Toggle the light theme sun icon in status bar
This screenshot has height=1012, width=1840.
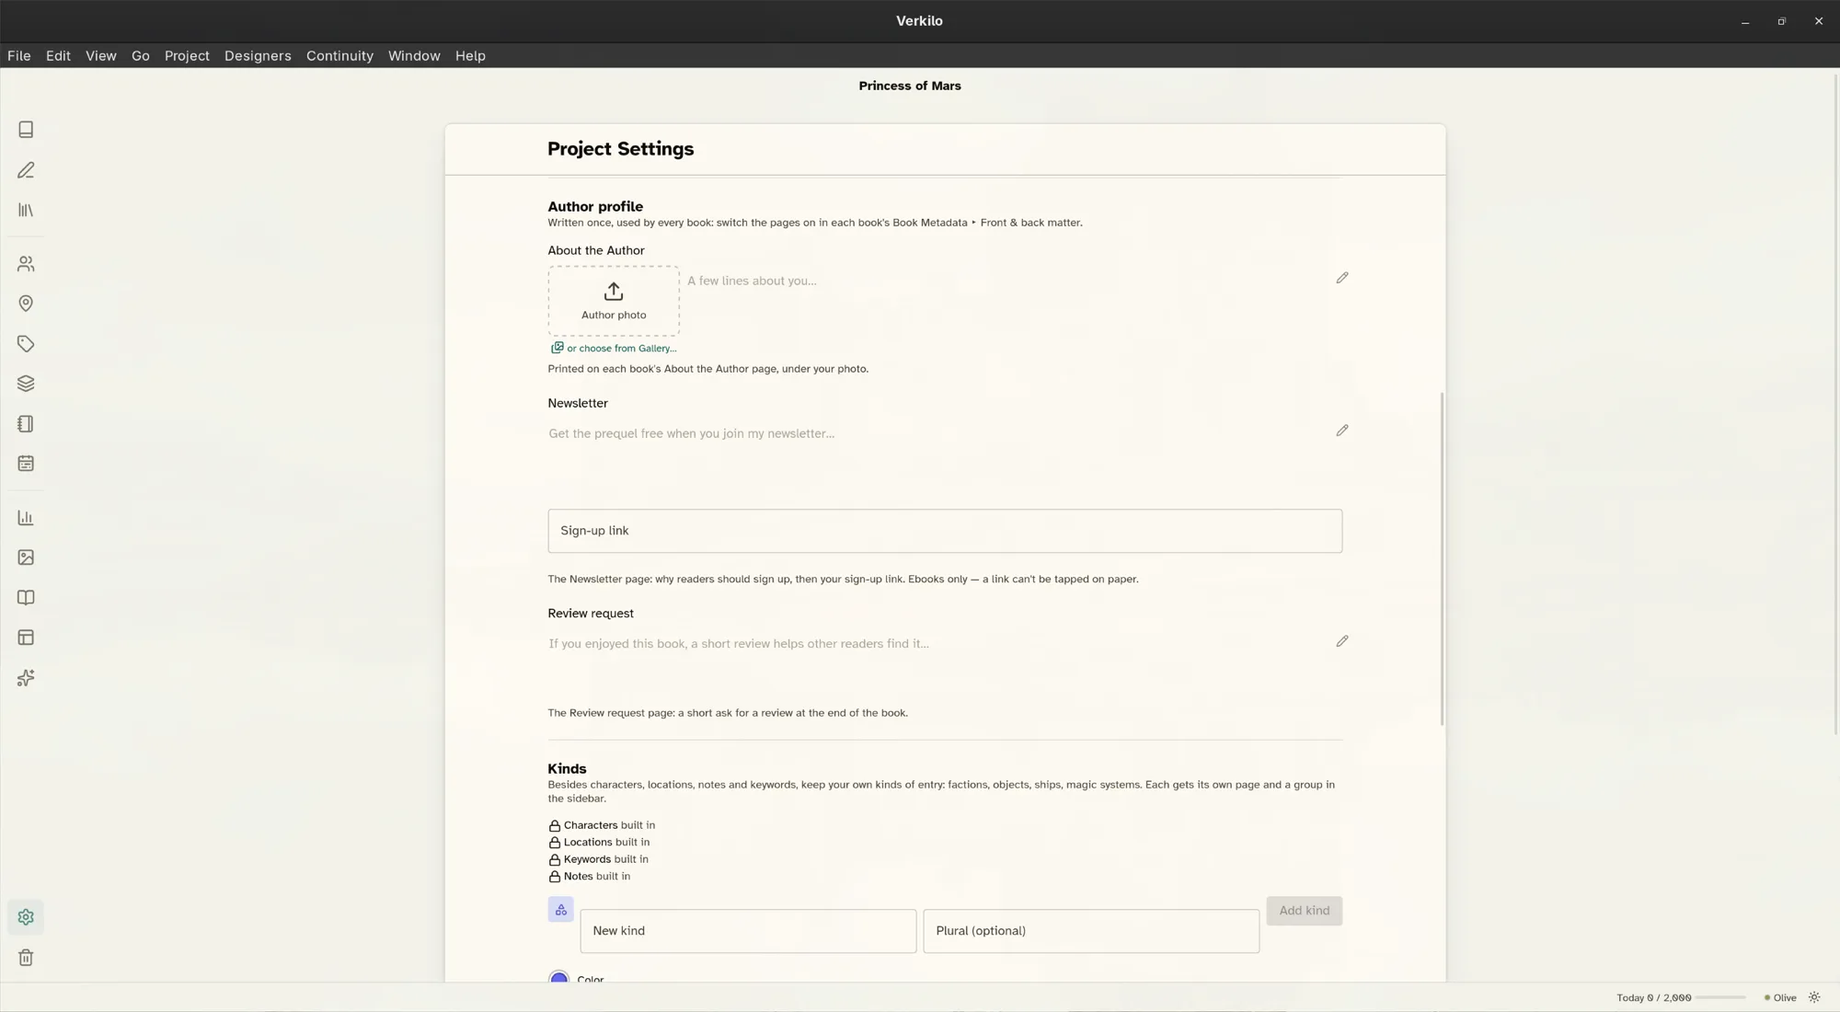click(x=1814, y=997)
